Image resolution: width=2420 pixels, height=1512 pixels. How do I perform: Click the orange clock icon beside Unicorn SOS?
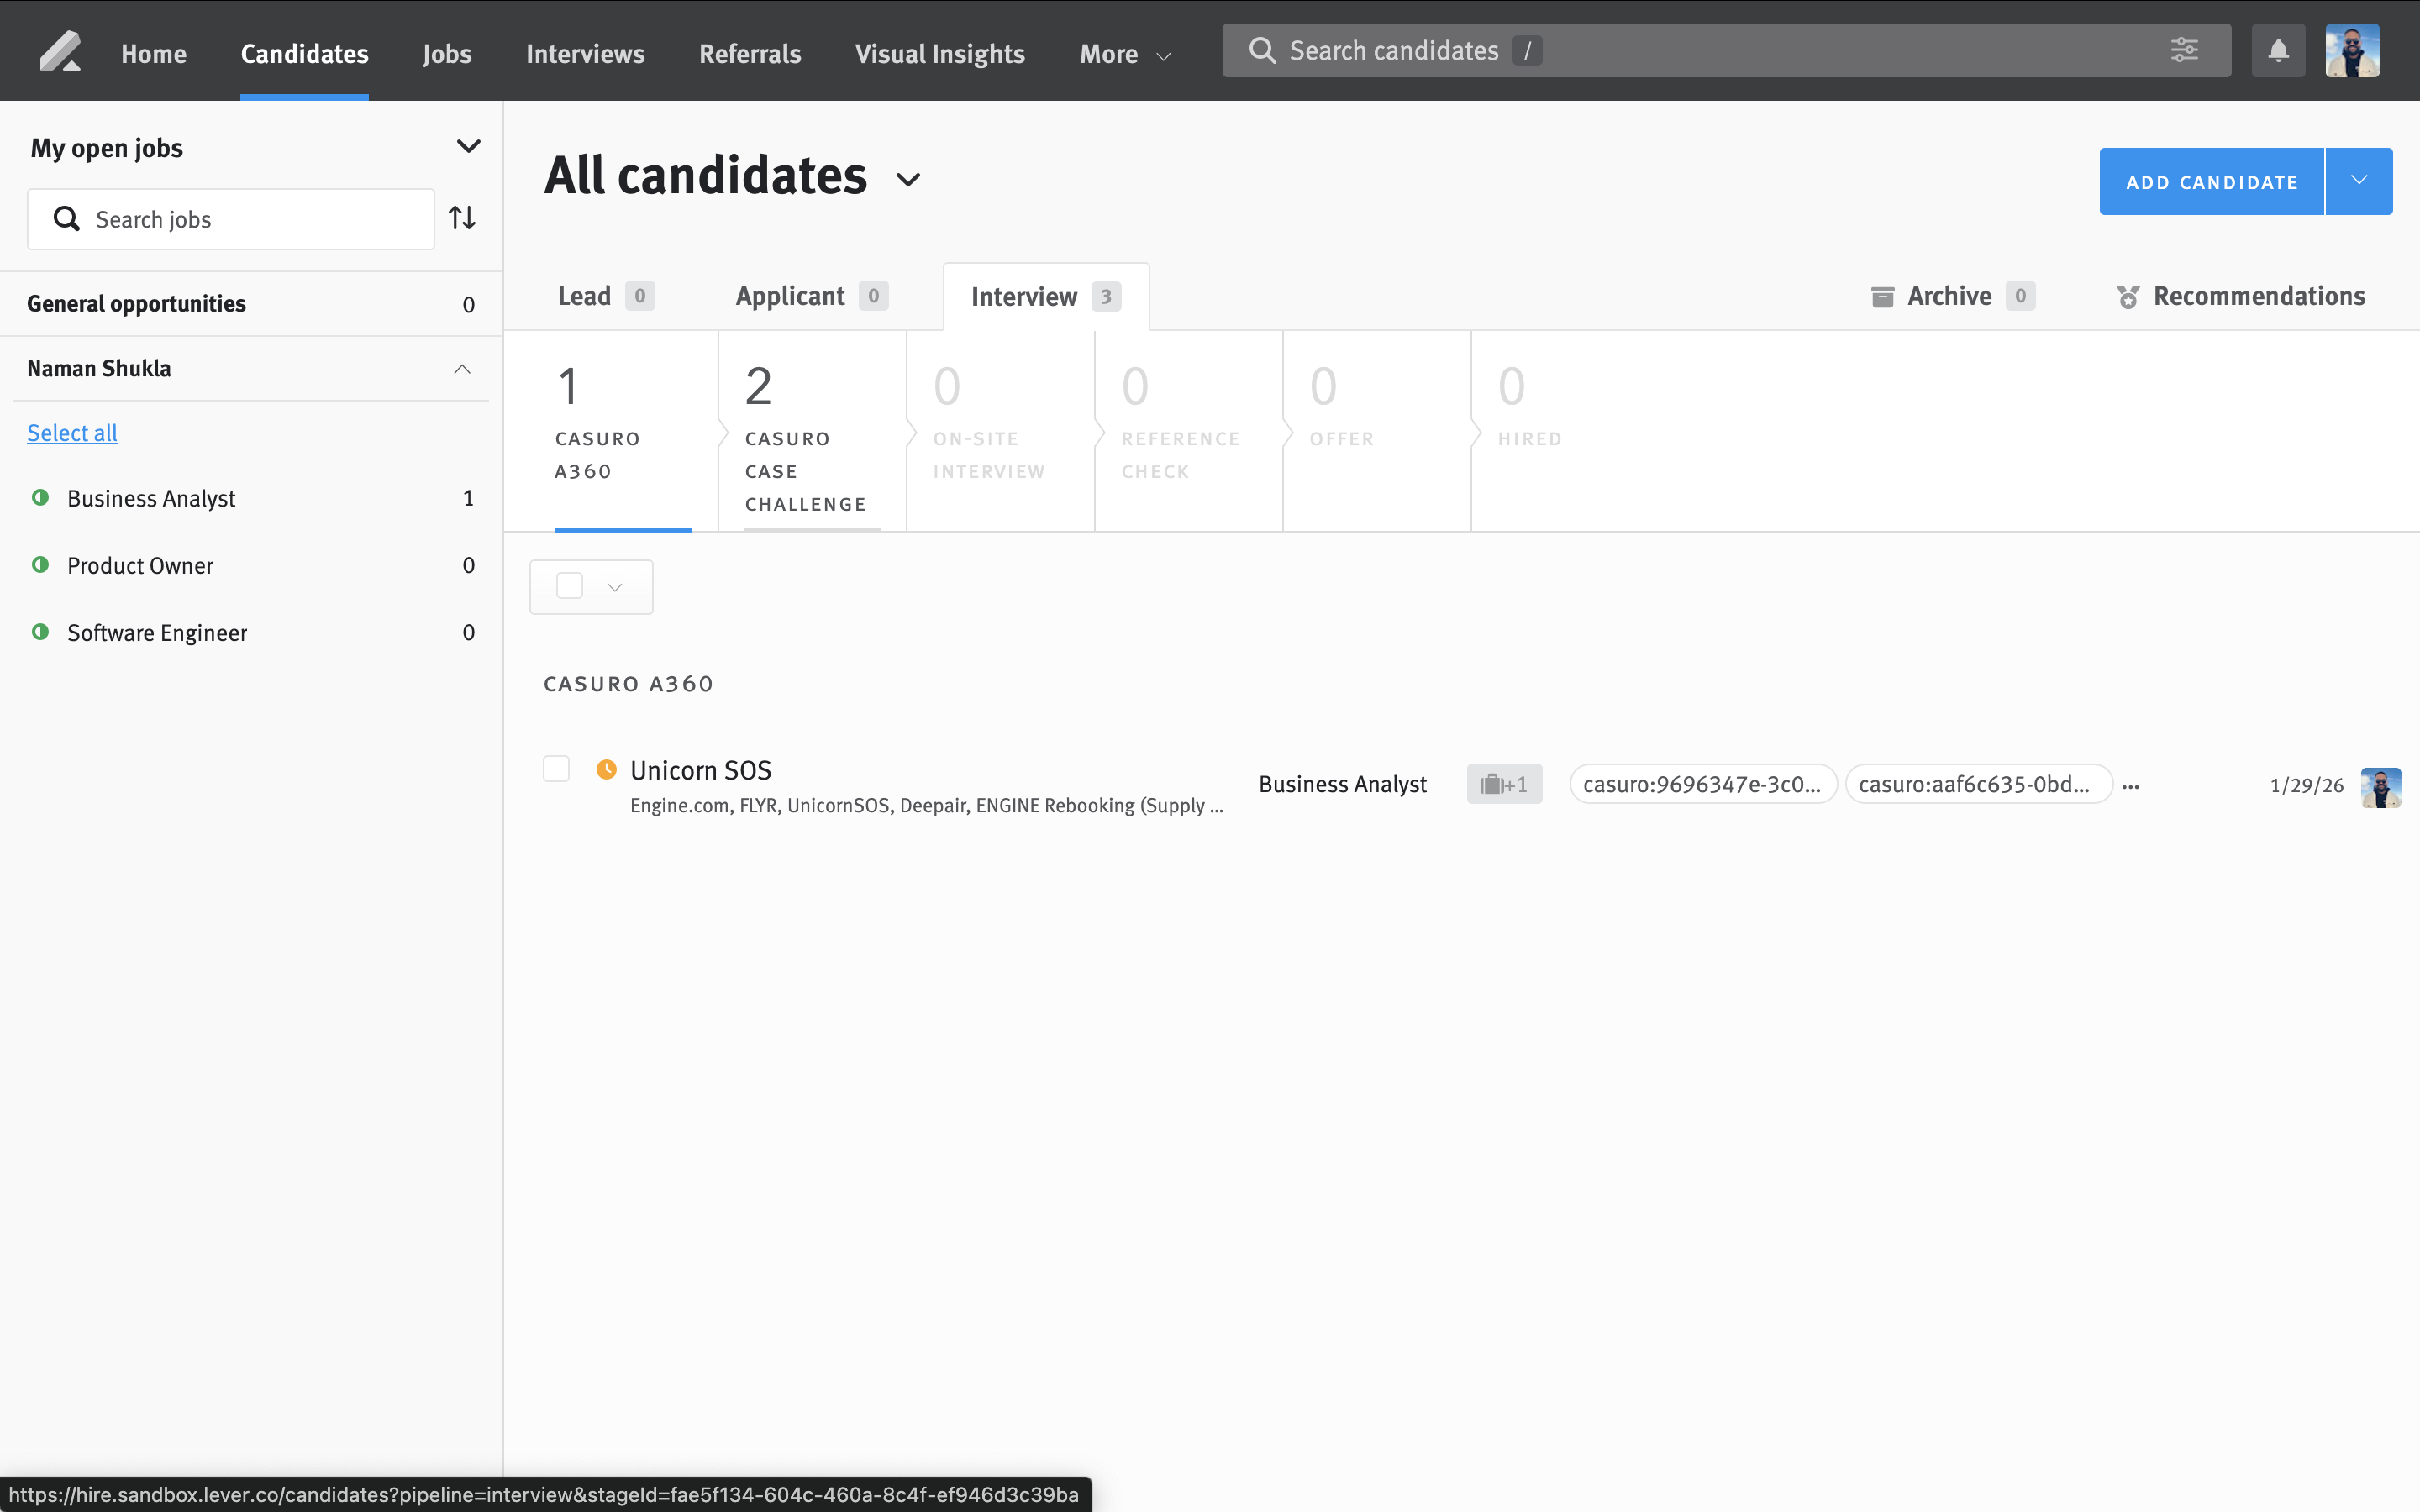pos(606,769)
